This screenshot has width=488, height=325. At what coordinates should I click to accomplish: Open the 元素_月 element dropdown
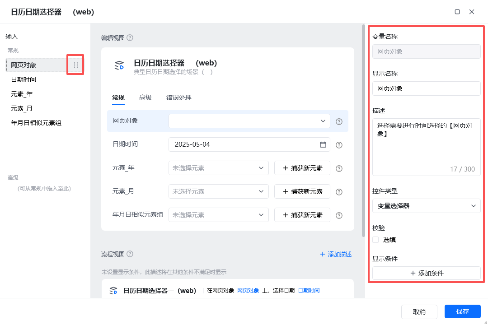point(219,191)
